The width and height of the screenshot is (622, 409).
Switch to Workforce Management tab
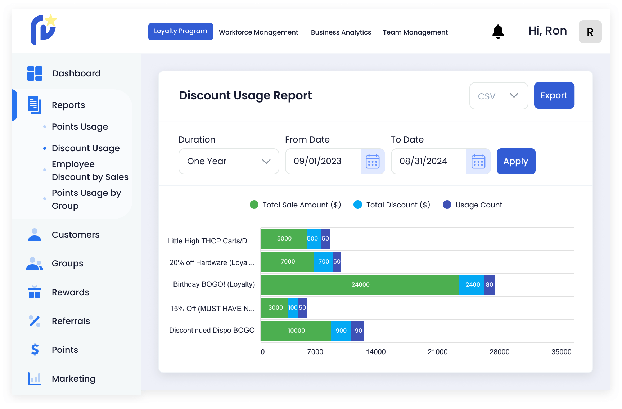click(258, 32)
